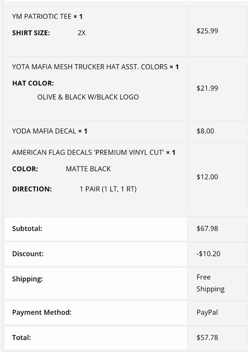Click the $8.00 decal price
Viewport: 248px width, 352px height.
tap(205, 131)
